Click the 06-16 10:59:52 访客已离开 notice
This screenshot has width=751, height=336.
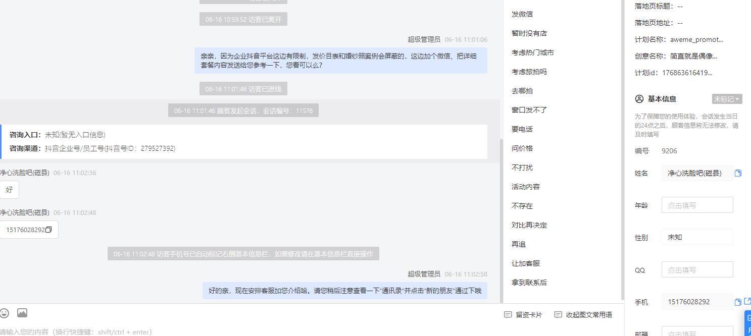pos(243,19)
